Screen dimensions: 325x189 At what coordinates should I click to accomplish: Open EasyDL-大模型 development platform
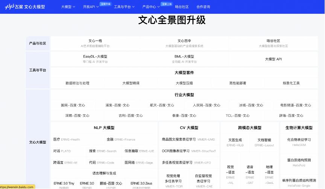pos(95,59)
